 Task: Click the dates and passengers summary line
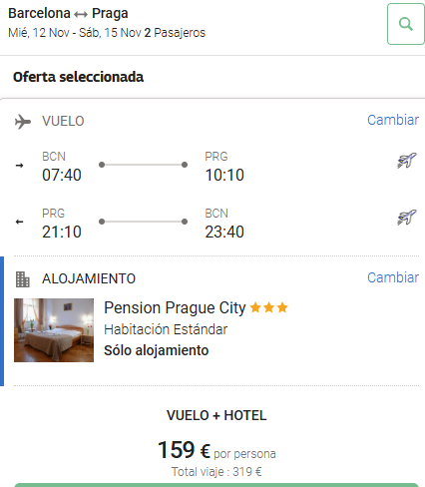click(107, 33)
